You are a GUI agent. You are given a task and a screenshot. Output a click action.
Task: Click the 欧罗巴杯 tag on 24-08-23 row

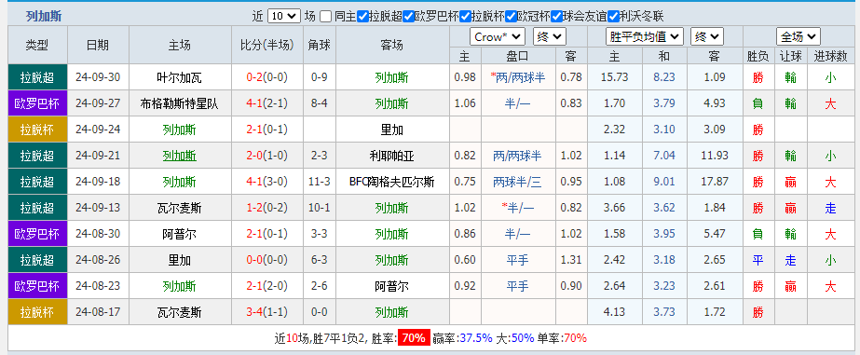pos(38,286)
